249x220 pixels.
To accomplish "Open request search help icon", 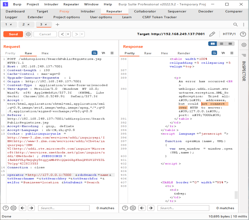I will 5,208.
